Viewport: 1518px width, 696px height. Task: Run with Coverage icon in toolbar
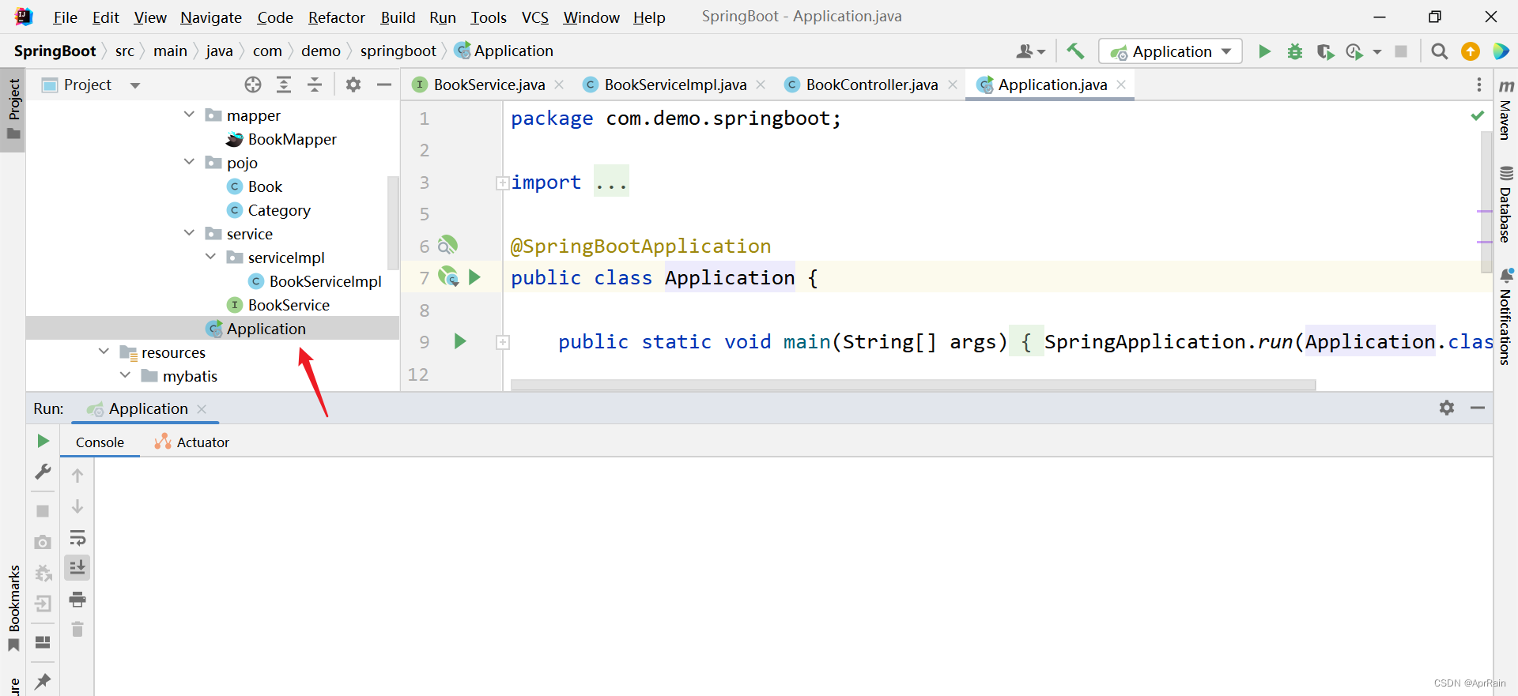(1325, 51)
